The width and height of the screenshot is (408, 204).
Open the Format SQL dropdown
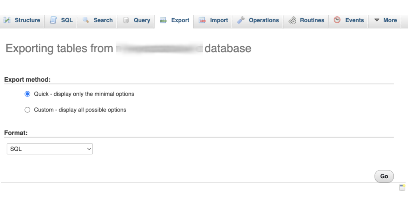click(x=50, y=149)
